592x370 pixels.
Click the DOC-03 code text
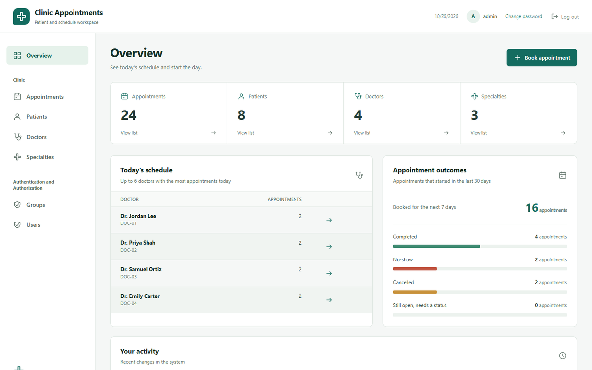coord(128,277)
